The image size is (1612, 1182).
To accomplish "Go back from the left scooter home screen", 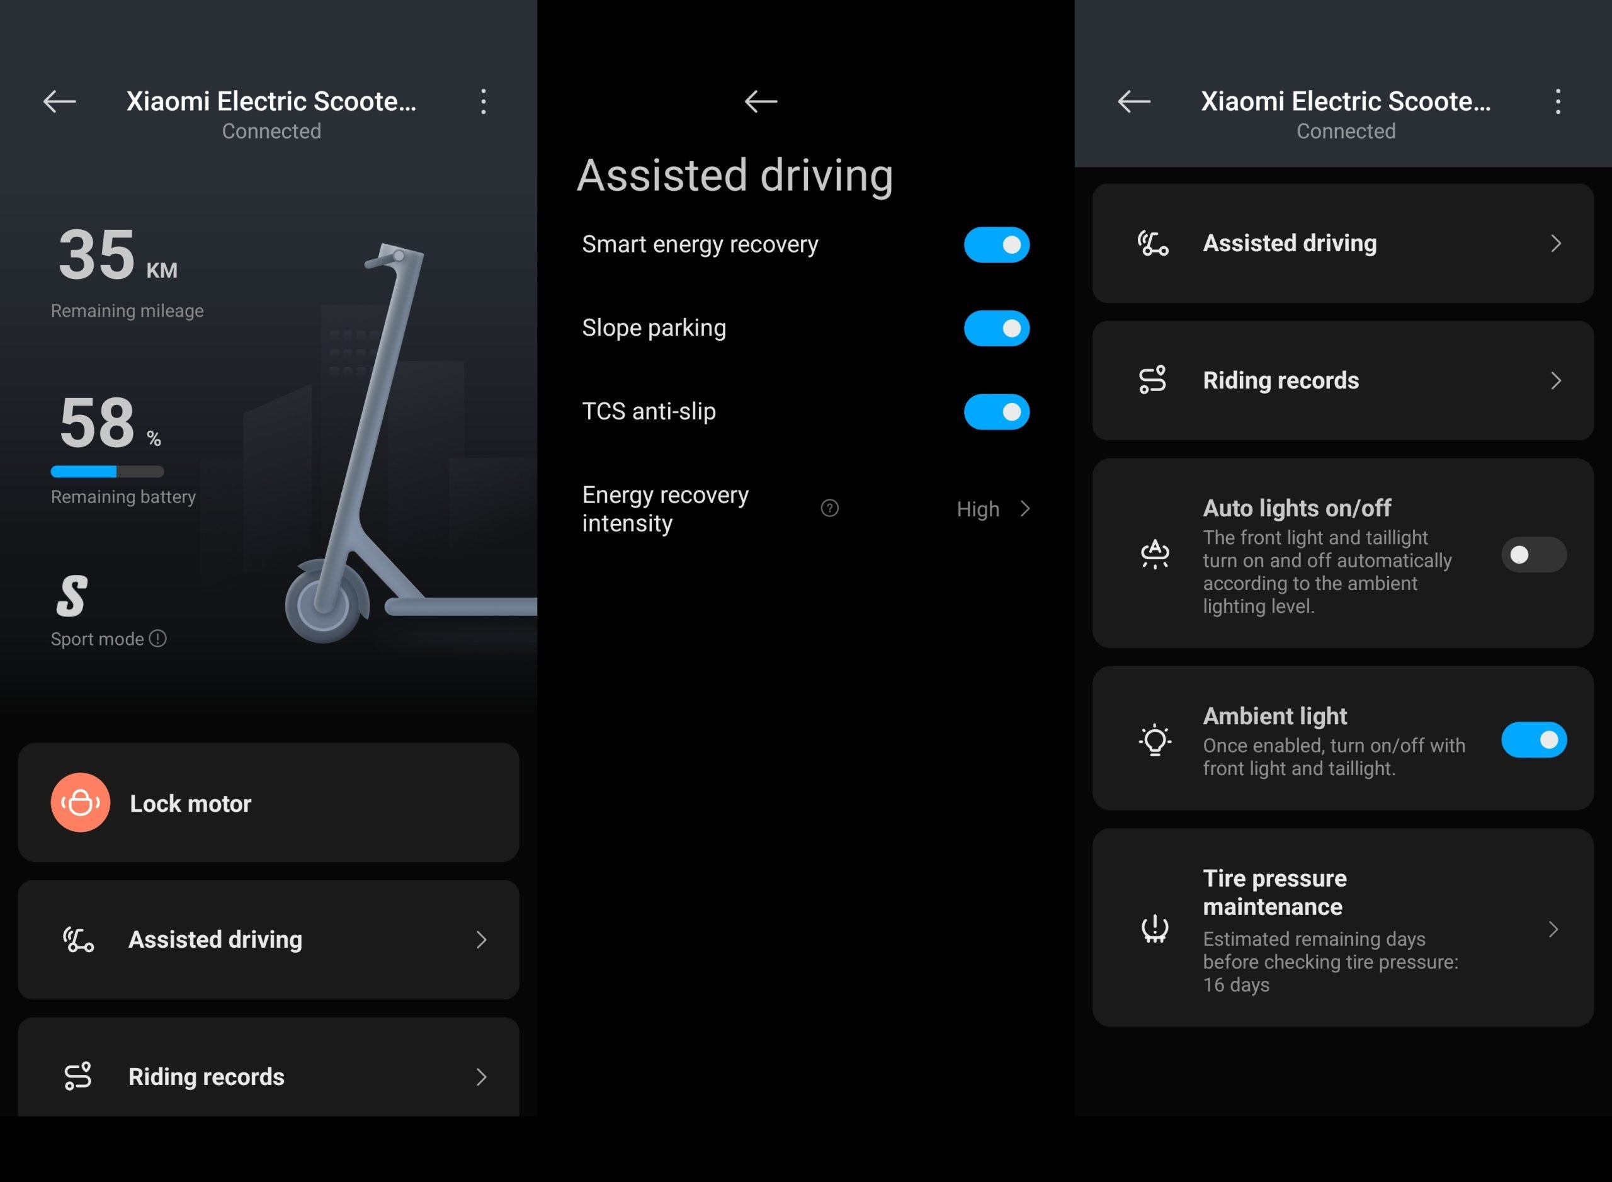I will (x=59, y=101).
